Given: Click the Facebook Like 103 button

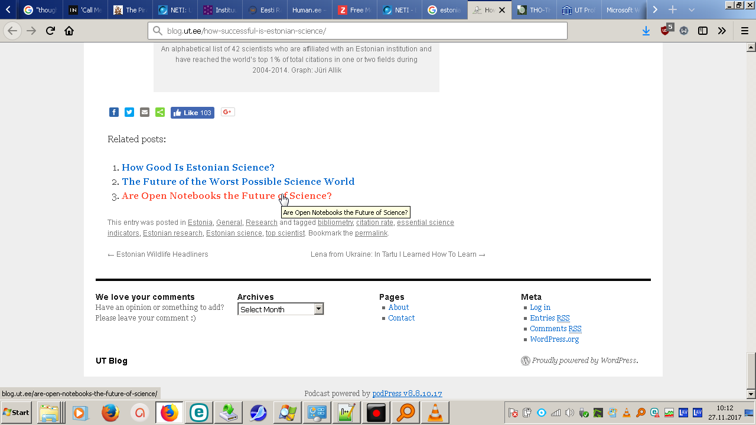Looking at the screenshot, I should (193, 113).
